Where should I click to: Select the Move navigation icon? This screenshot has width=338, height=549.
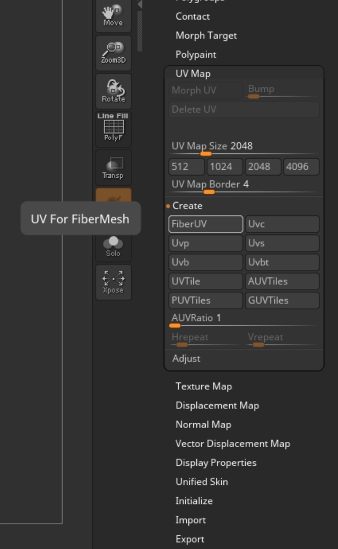click(113, 15)
